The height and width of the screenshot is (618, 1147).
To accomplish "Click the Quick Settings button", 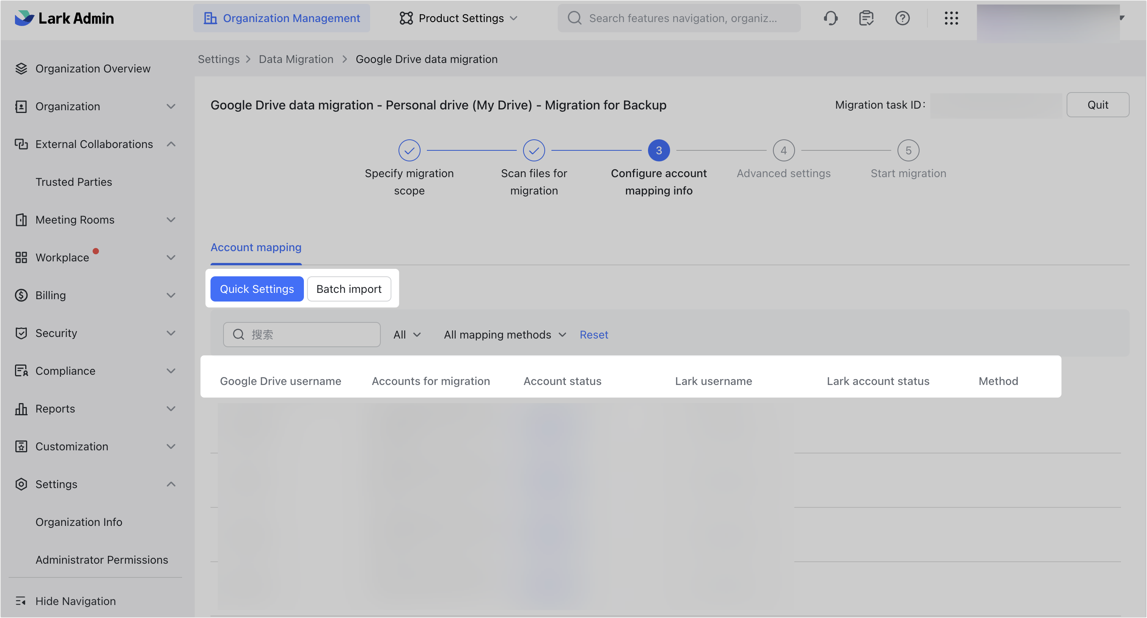I will (x=257, y=289).
